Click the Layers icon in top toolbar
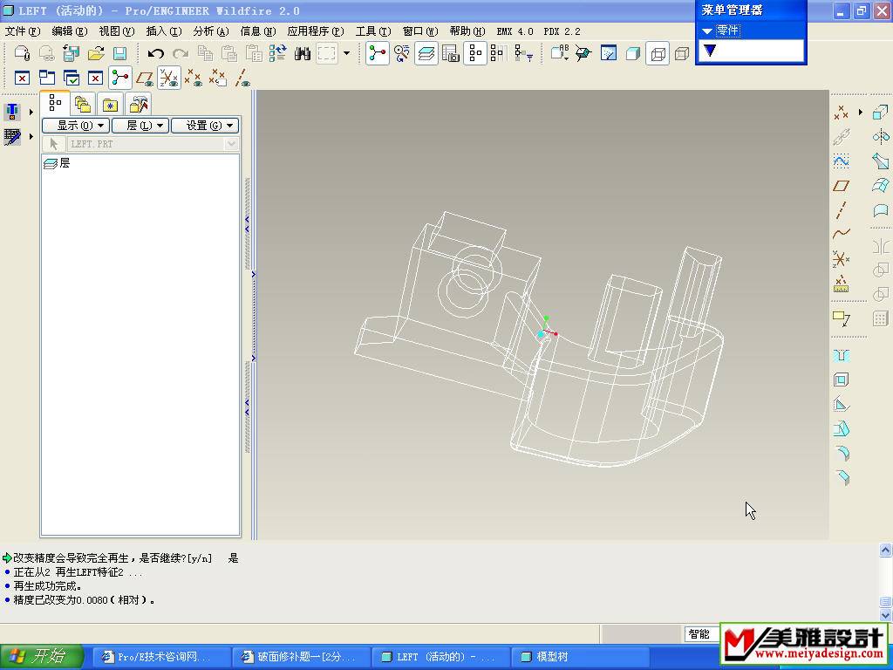The width and height of the screenshot is (893, 670). point(426,54)
